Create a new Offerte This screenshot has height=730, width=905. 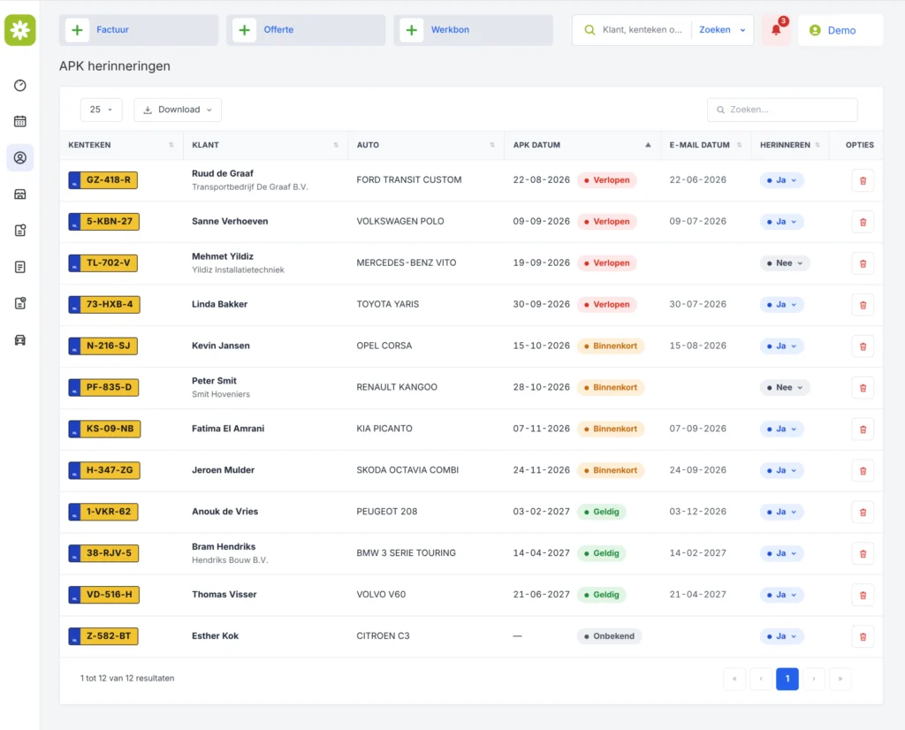click(x=306, y=30)
